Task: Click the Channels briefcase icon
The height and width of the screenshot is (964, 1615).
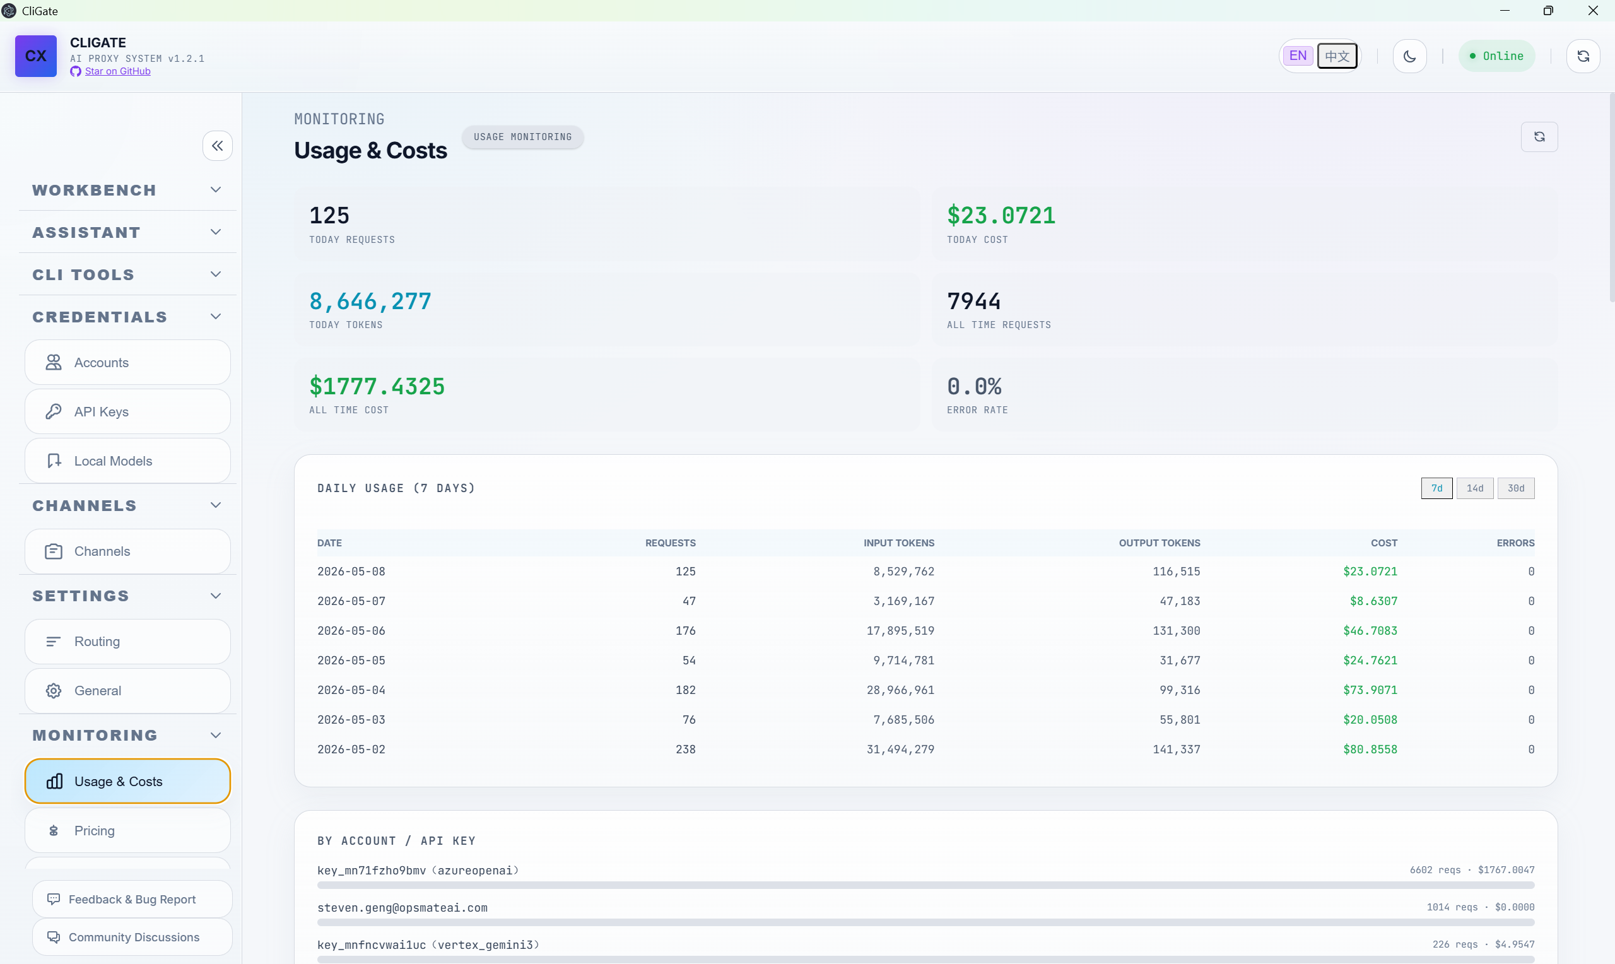Action: [54, 551]
